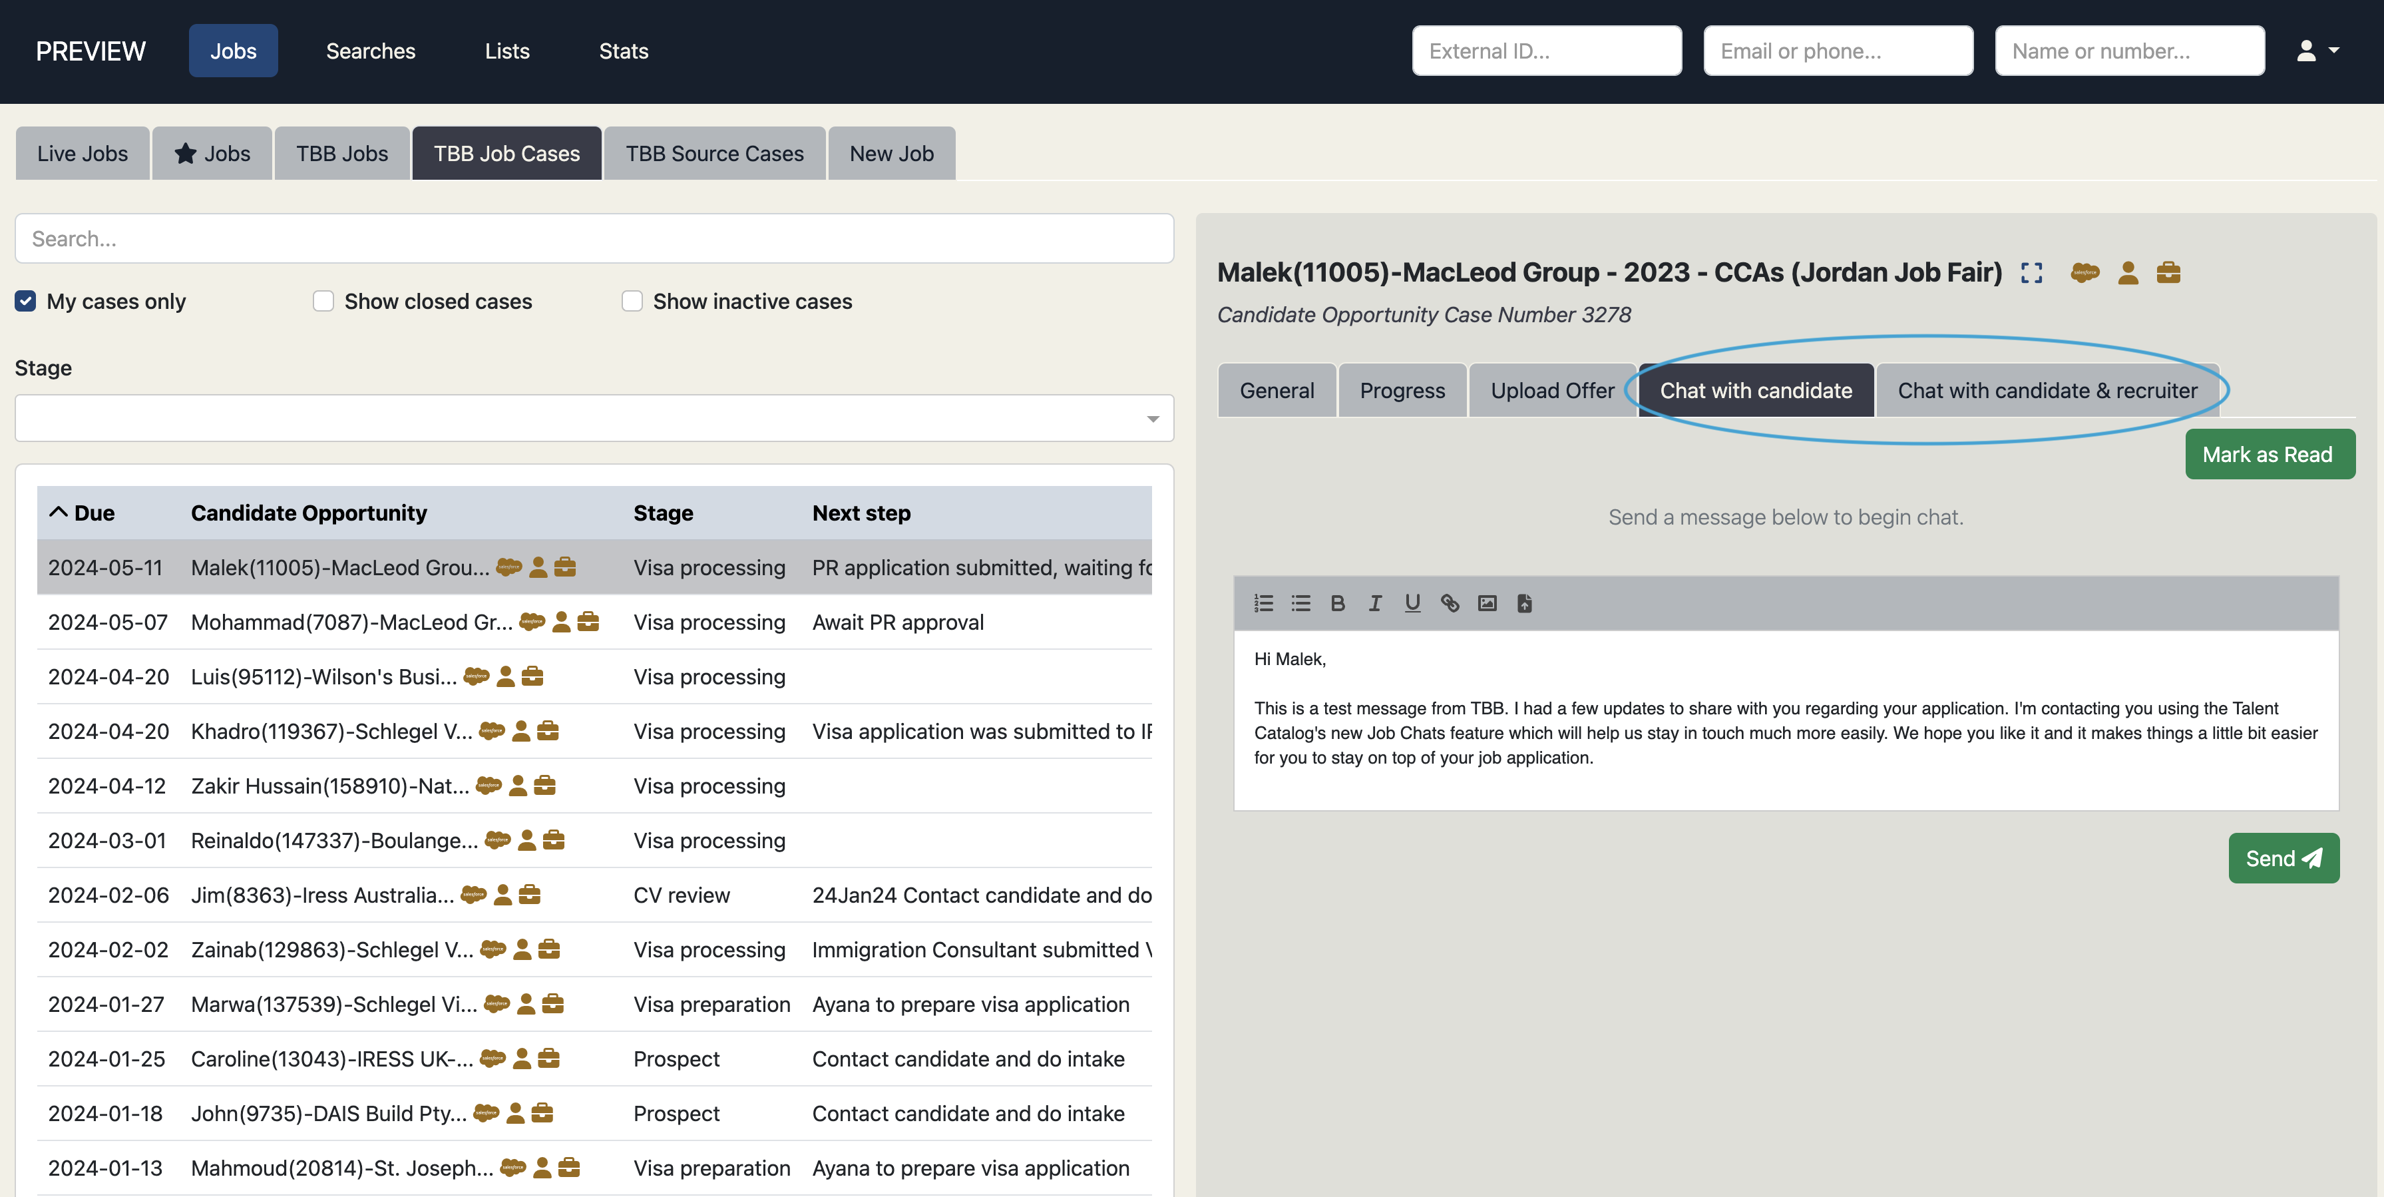This screenshot has height=1197, width=2384.
Task: Insert a hyperlink via the link icon
Action: click(x=1450, y=602)
